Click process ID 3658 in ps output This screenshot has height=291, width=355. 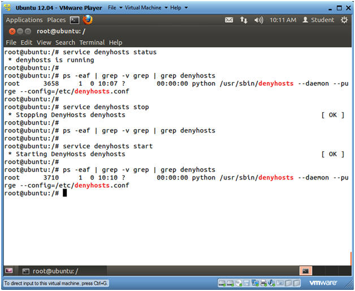point(51,84)
